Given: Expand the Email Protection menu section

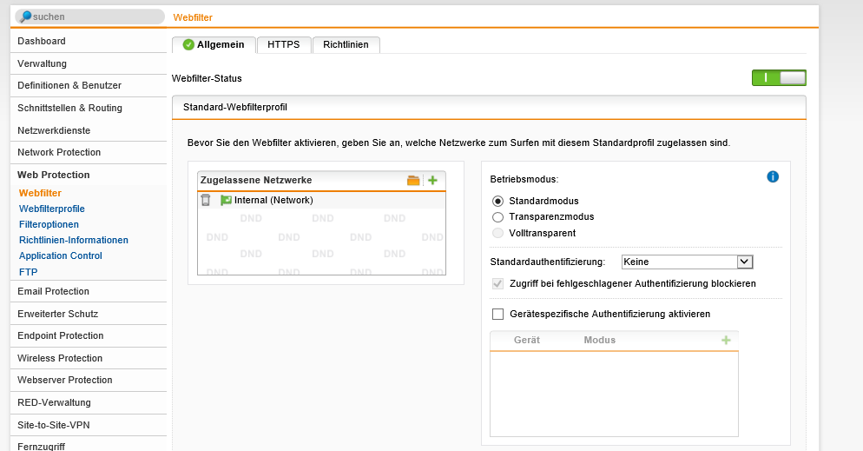Looking at the screenshot, I should (53, 291).
